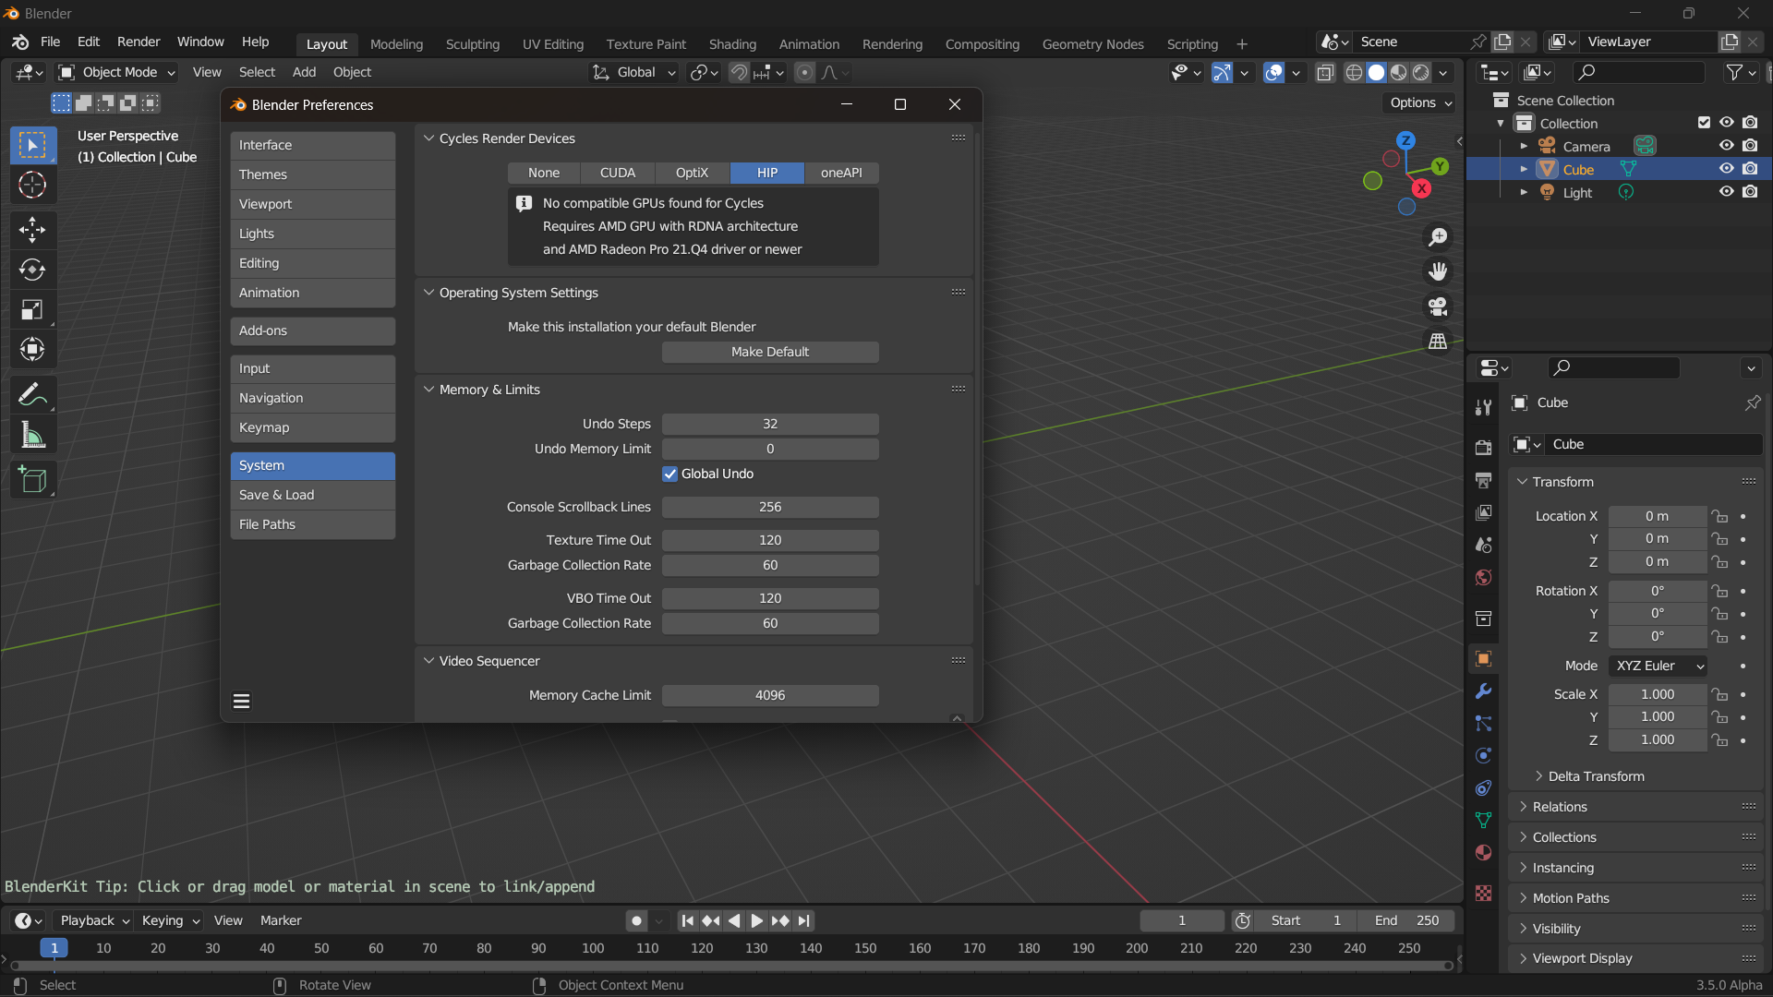Collapse Cycles Render Devices panel
1773x997 pixels.
click(428, 138)
